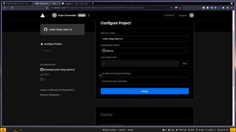This screenshot has height=132, width=236.
Task: Close the New Project browser tab
Action: [59, 3]
